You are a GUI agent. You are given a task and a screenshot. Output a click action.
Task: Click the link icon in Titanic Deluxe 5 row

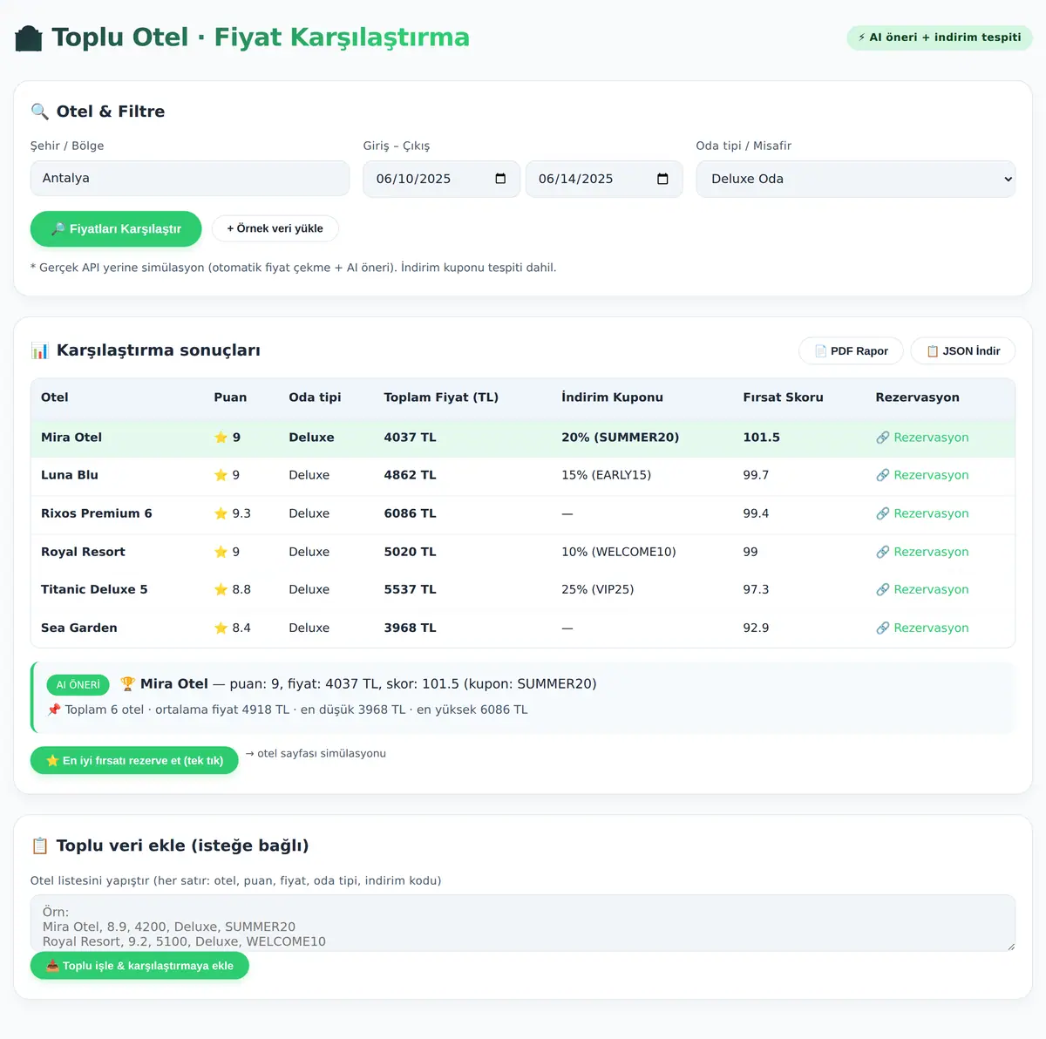point(883,589)
